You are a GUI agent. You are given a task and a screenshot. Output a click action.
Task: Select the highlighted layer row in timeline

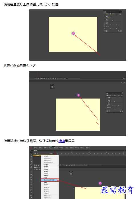tap(37, 155)
